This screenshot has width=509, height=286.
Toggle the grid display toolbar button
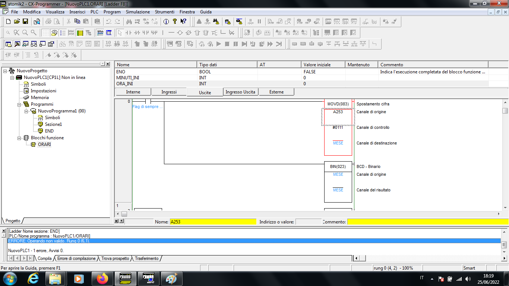(45, 33)
